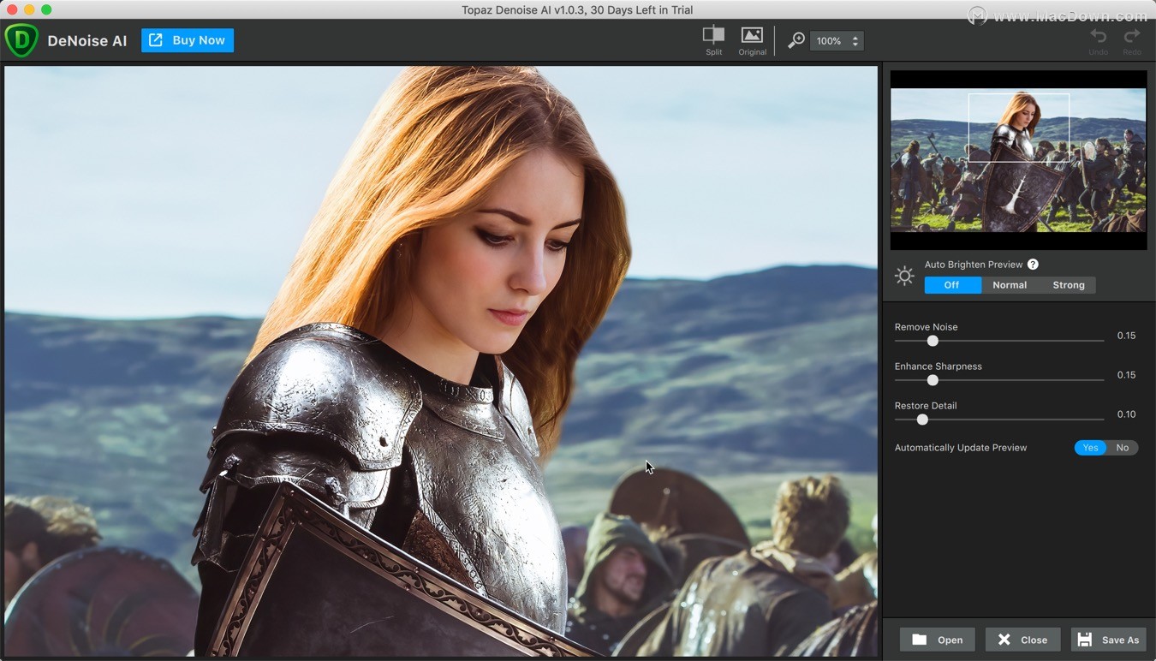Set Auto Brighten Preview to Normal
Viewport: 1156px width, 661px height.
pyautogui.click(x=1009, y=284)
